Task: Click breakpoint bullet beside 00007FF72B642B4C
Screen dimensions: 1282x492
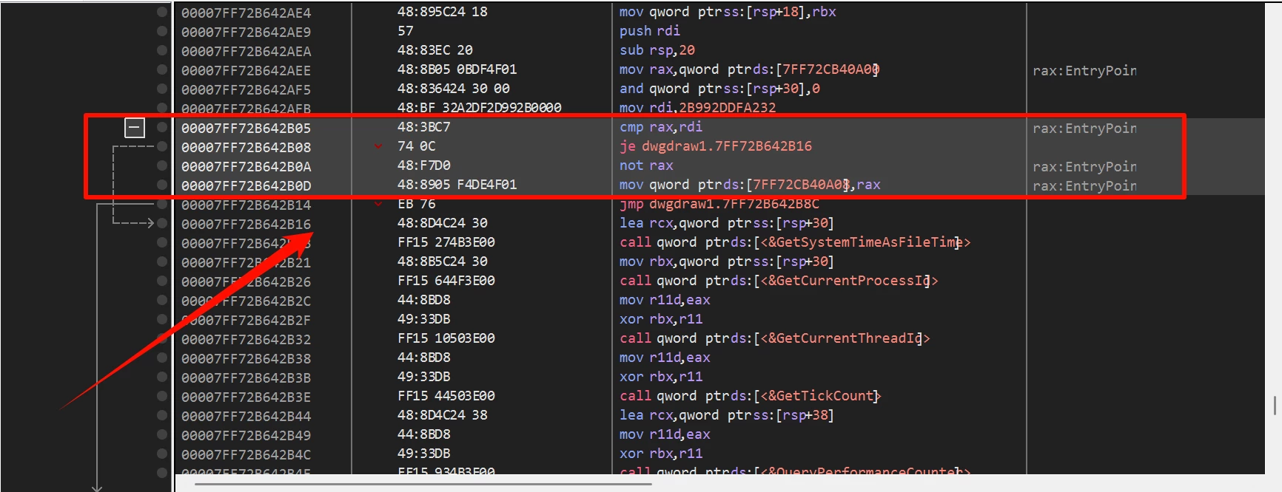Action: [162, 454]
